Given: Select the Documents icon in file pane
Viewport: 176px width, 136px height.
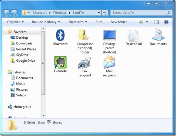Looking at the screenshot, I should click(x=158, y=35).
